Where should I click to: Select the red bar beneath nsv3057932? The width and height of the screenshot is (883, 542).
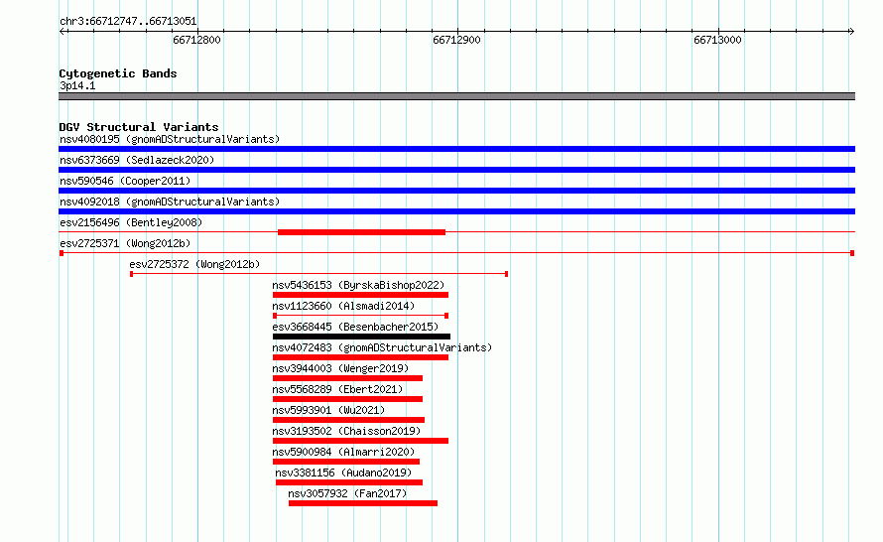[x=363, y=503]
